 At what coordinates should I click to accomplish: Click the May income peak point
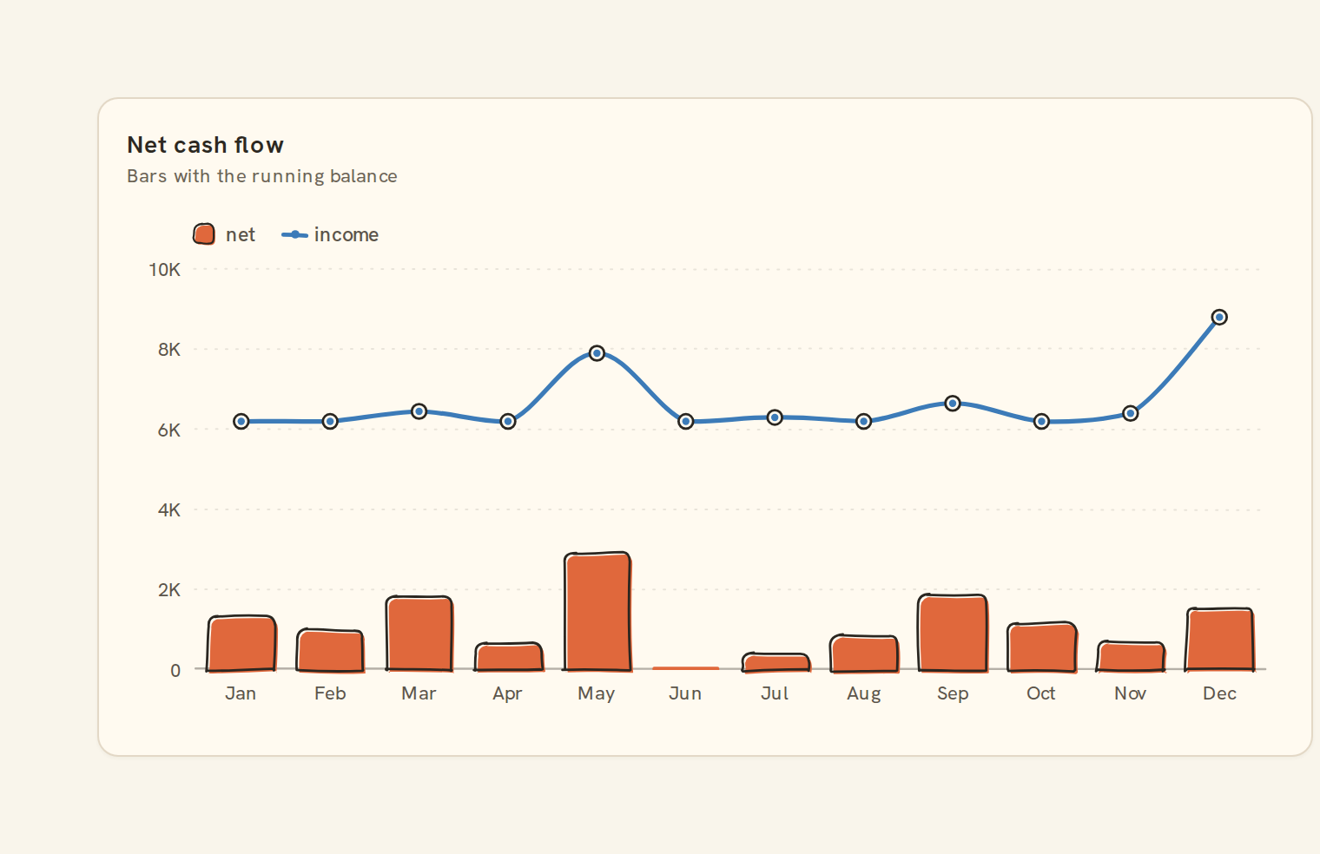(x=597, y=353)
